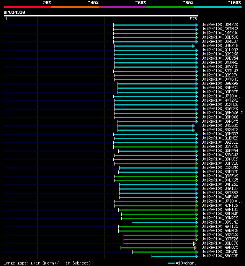Select label UniRef100_Q1ENE9

[x=220, y=138]
